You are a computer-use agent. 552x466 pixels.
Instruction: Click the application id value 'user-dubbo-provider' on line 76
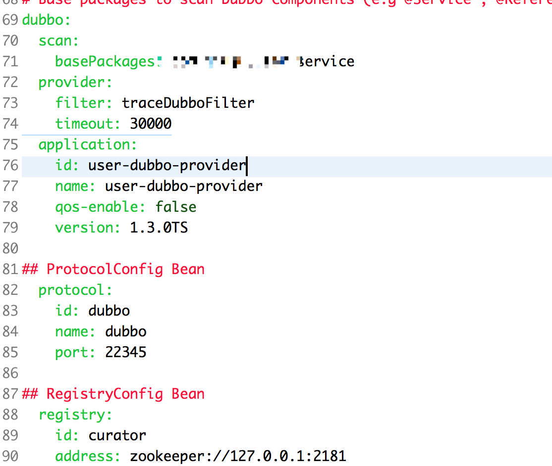tap(167, 166)
